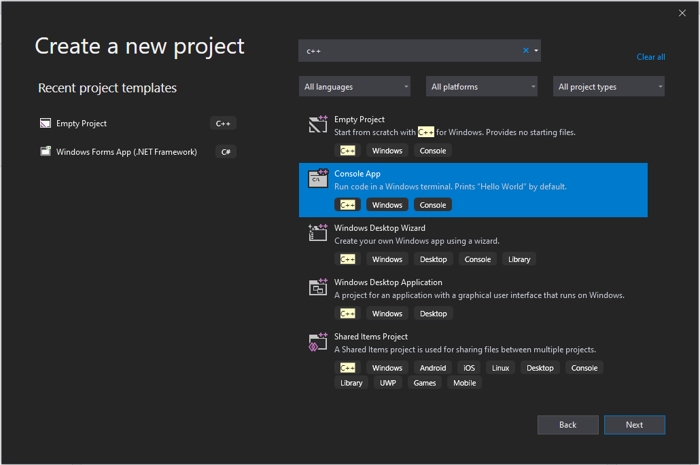The height and width of the screenshot is (465, 700).
Task: Open the All platforms dropdown
Action: pyautogui.click(x=482, y=87)
